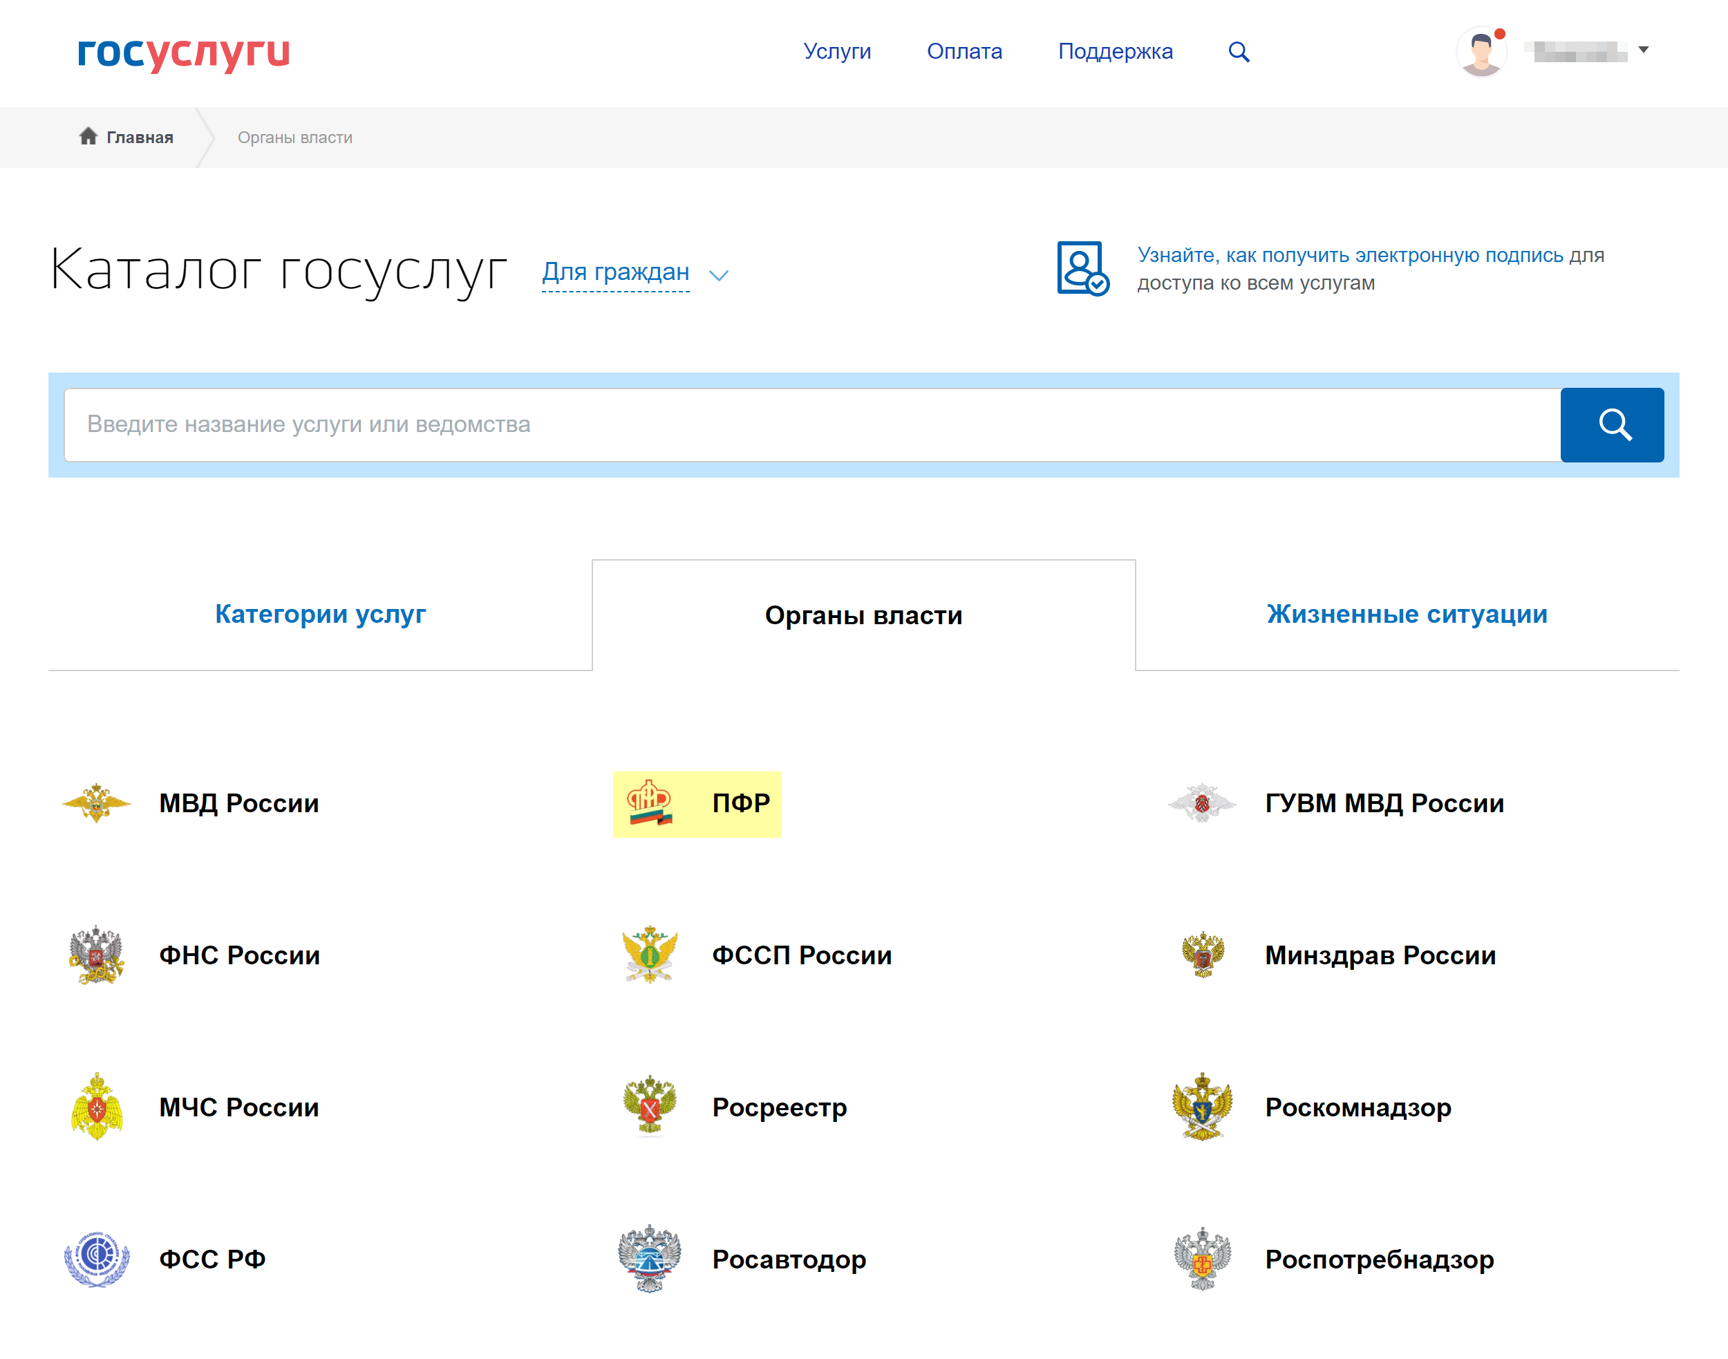The image size is (1728, 1359).
Task: Open the Поддержка menu item
Action: (1115, 51)
